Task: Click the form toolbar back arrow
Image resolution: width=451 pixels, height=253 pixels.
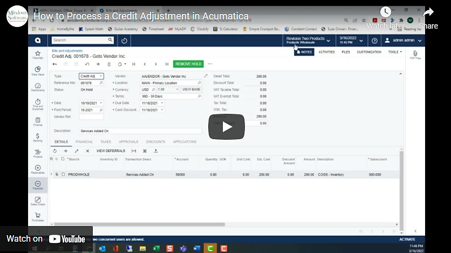Action: [x=54, y=64]
